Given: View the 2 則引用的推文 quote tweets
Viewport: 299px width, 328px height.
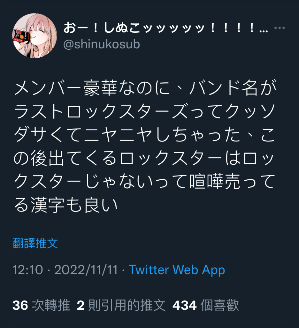Looking at the screenshot, I should 121,305.
